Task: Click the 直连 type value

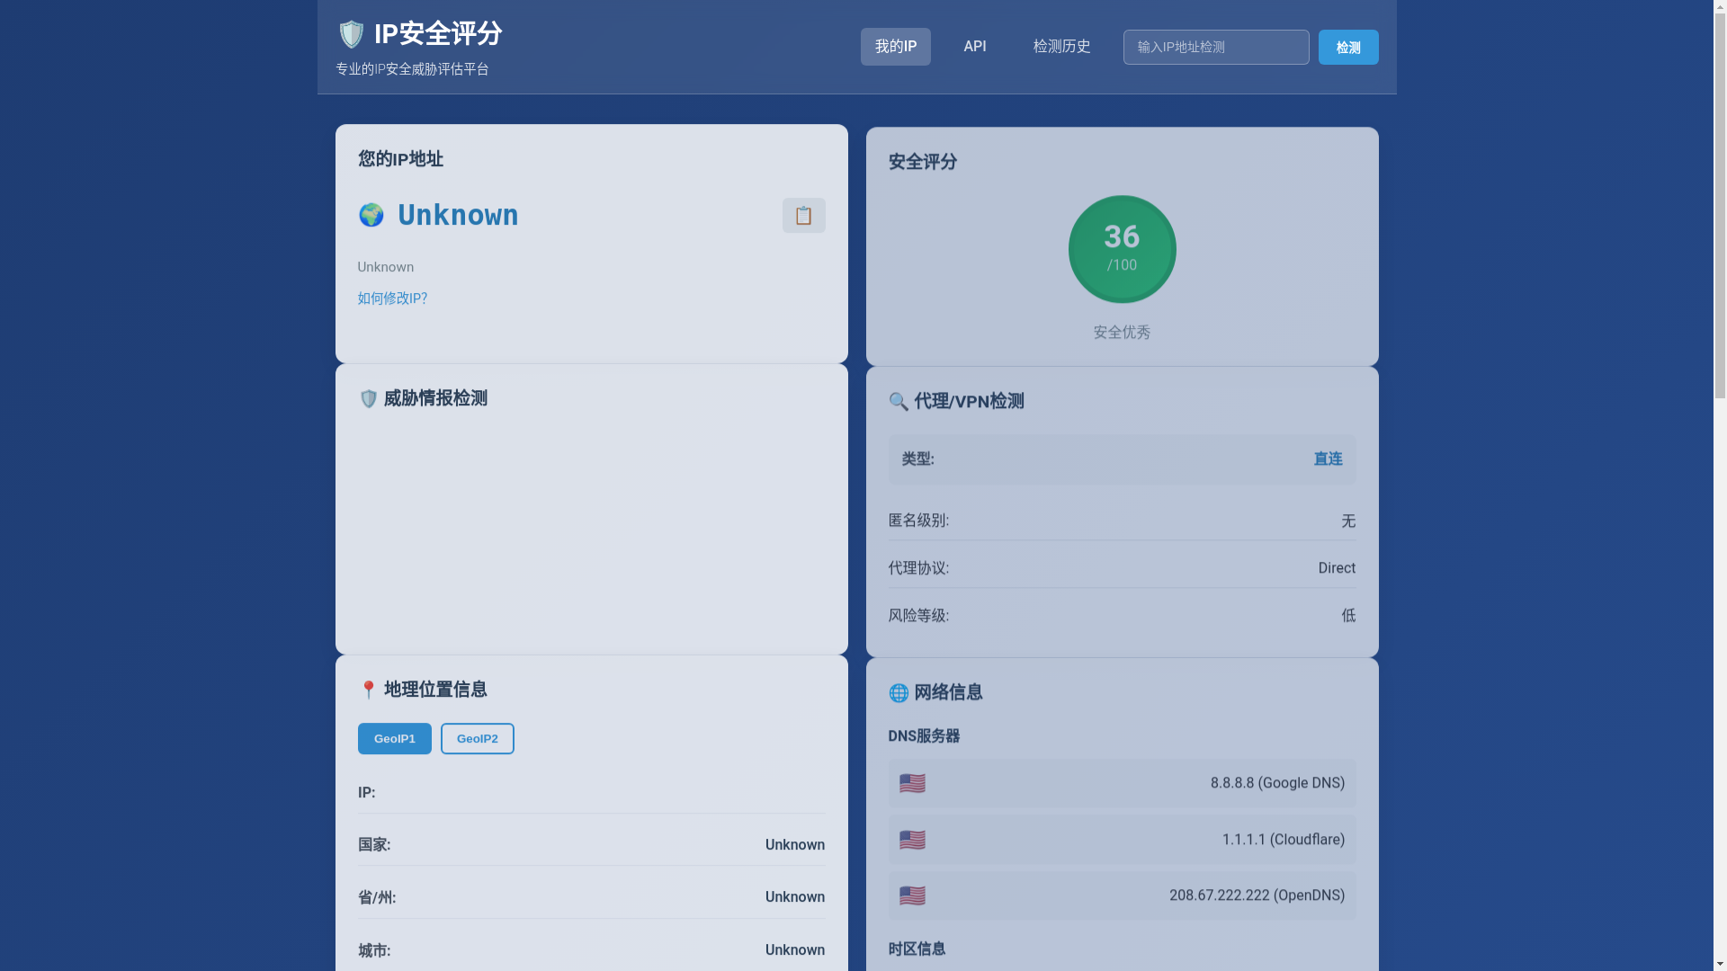Action: tap(1328, 459)
